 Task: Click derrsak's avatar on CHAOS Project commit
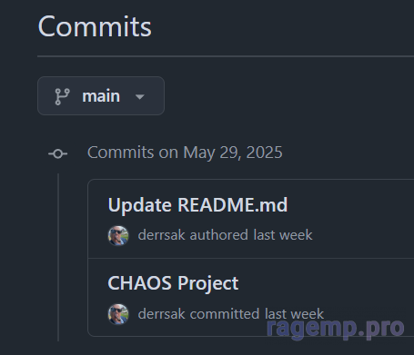click(118, 314)
